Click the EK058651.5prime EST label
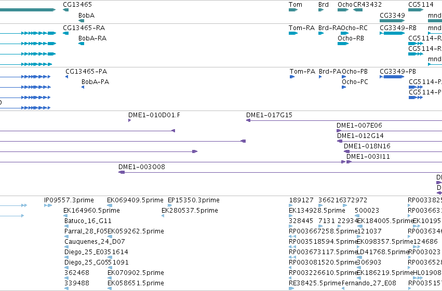Image resolution: width=442 pixels, height=291 pixels. pyautogui.click(x=136, y=283)
